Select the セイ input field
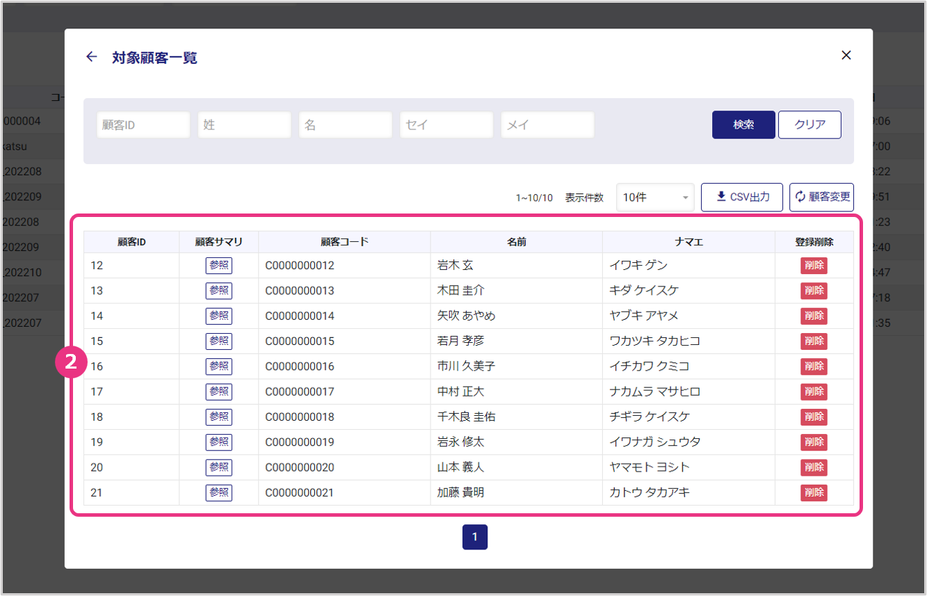 pos(446,125)
